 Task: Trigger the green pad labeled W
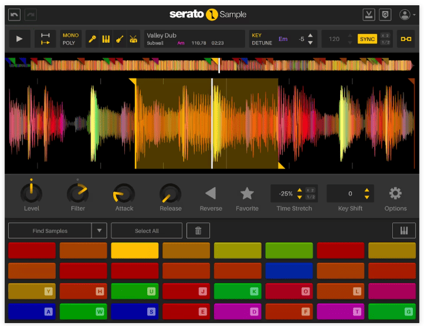click(x=83, y=311)
